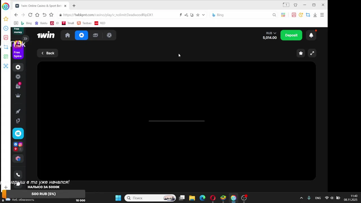Toggle night mode moon icon
Screen dimensions: 361x203
pos(301,15)
